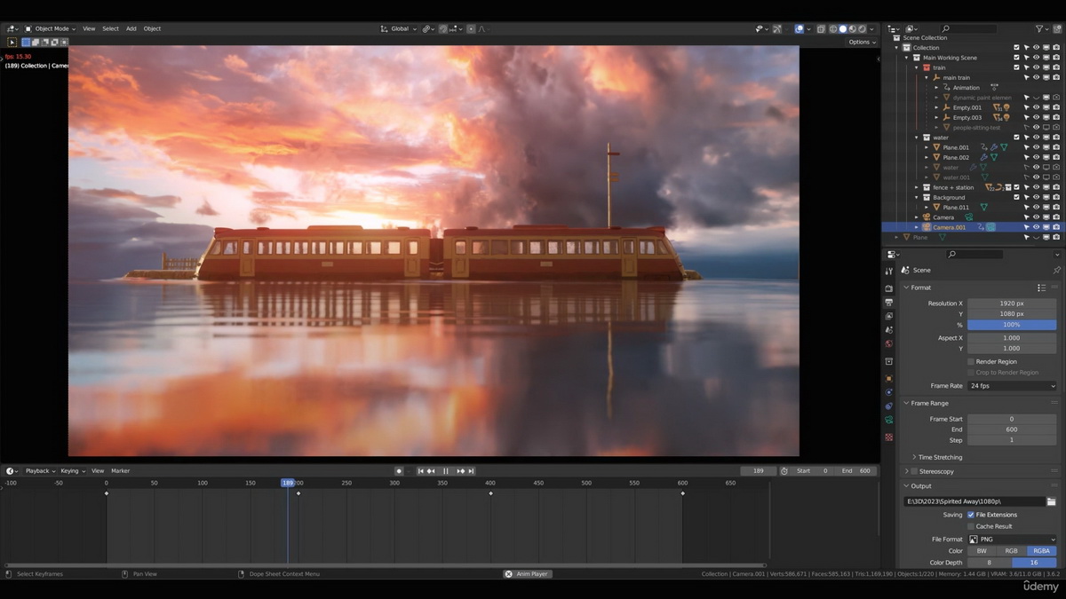Open the Collection properties tab
This screenshot has height=599, width=1066.
[888, 362]
